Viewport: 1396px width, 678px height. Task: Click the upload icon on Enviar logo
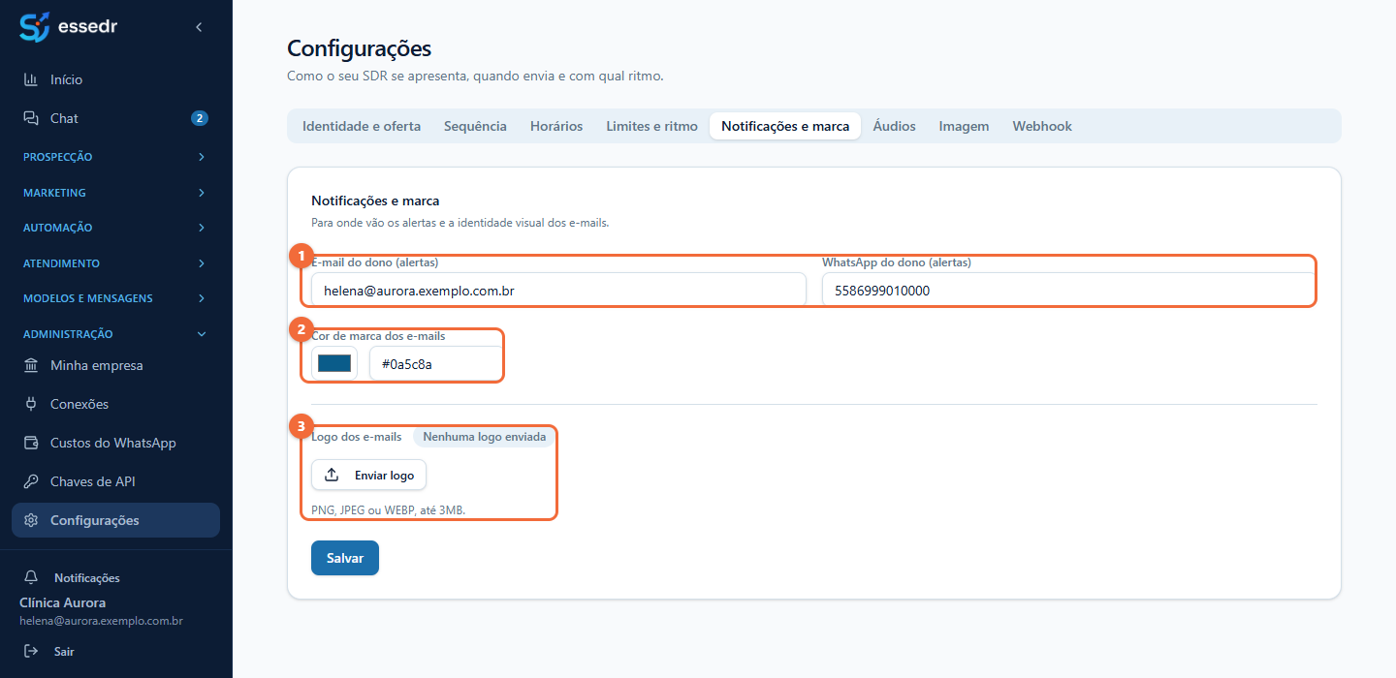(332, 475)
